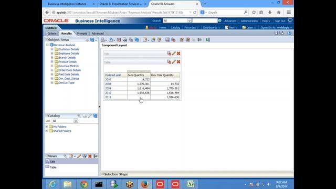Click the browser home icon

279,13
